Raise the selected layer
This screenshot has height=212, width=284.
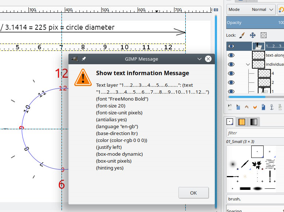[246, 107]
